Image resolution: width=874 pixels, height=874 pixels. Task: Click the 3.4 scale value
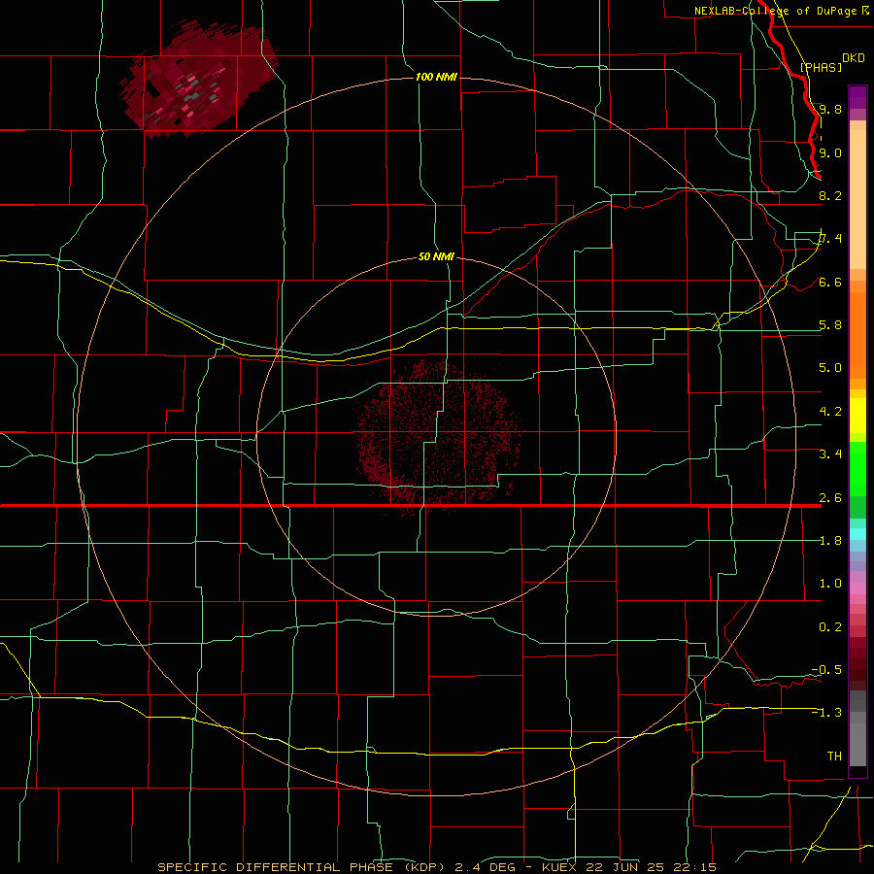[830, 454]
